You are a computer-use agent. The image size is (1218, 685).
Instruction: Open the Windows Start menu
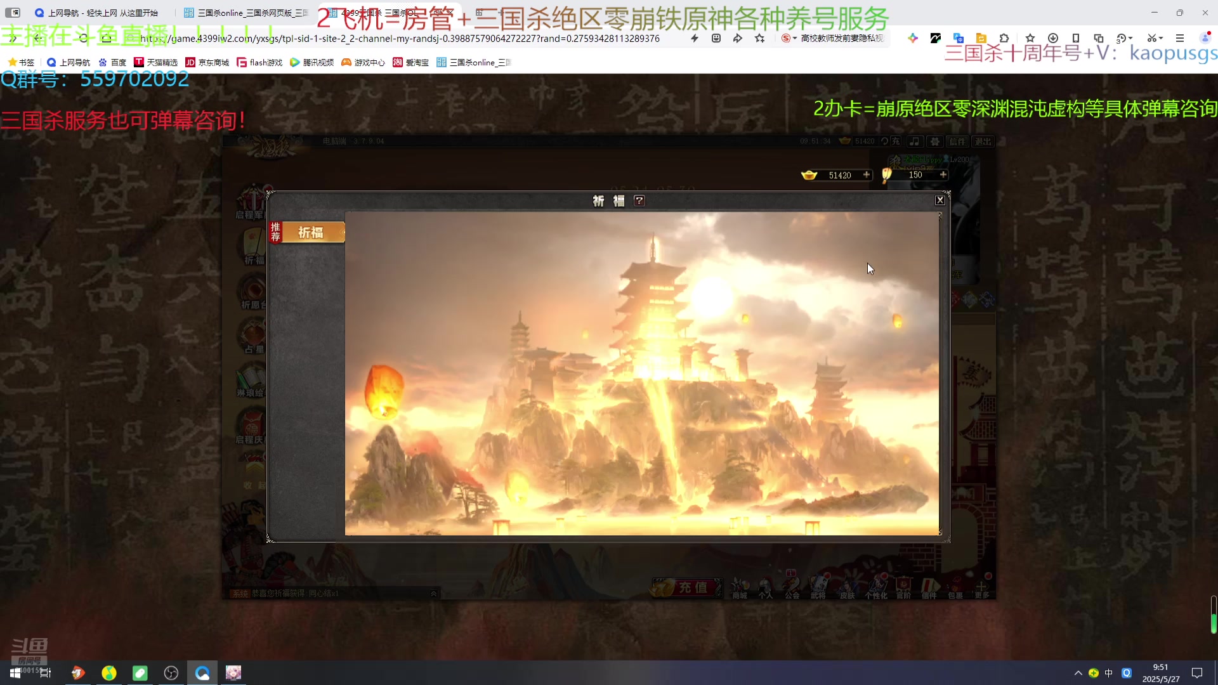[x=15, y=673]
